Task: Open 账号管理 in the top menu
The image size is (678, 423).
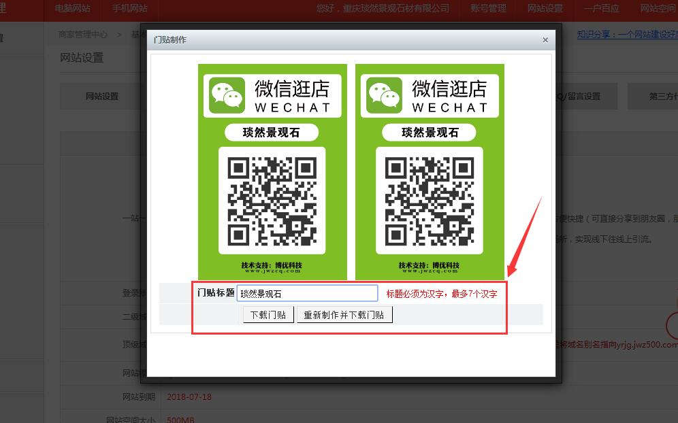Action: (x=489, y=8)
